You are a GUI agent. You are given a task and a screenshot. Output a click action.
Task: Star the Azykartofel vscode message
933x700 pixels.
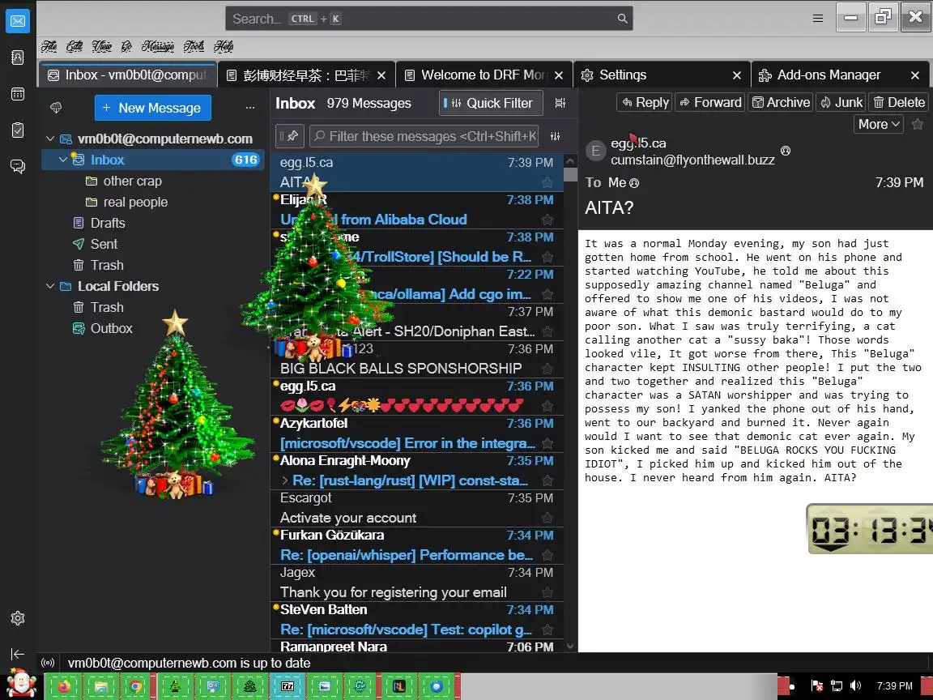[x=547, y=443]
